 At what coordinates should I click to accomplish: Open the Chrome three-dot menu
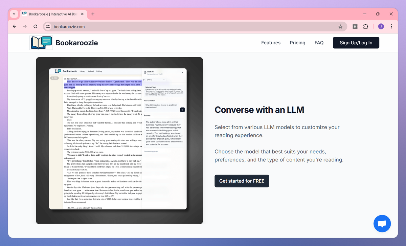(391, 26)
